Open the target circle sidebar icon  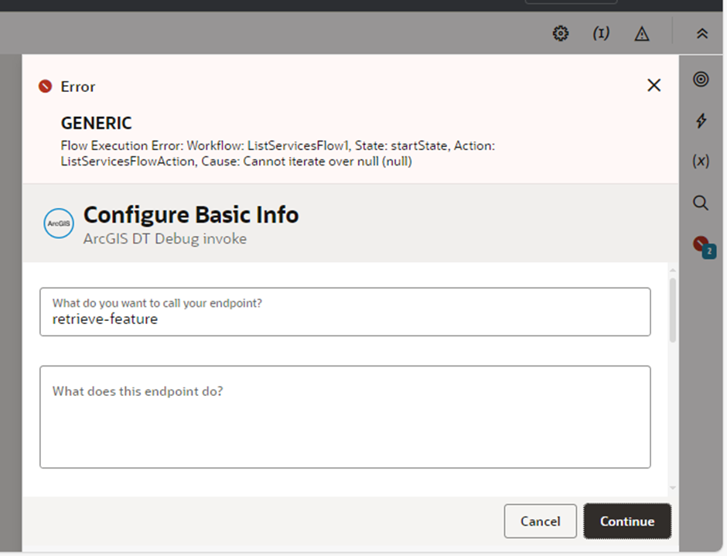coord(701,79)
